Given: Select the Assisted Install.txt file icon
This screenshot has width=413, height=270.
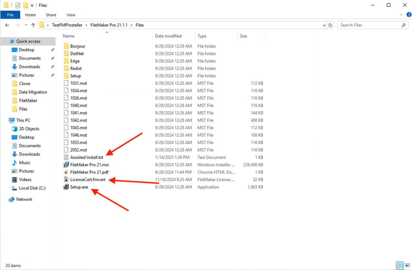Looking at the screenshot, I should 66,157.
